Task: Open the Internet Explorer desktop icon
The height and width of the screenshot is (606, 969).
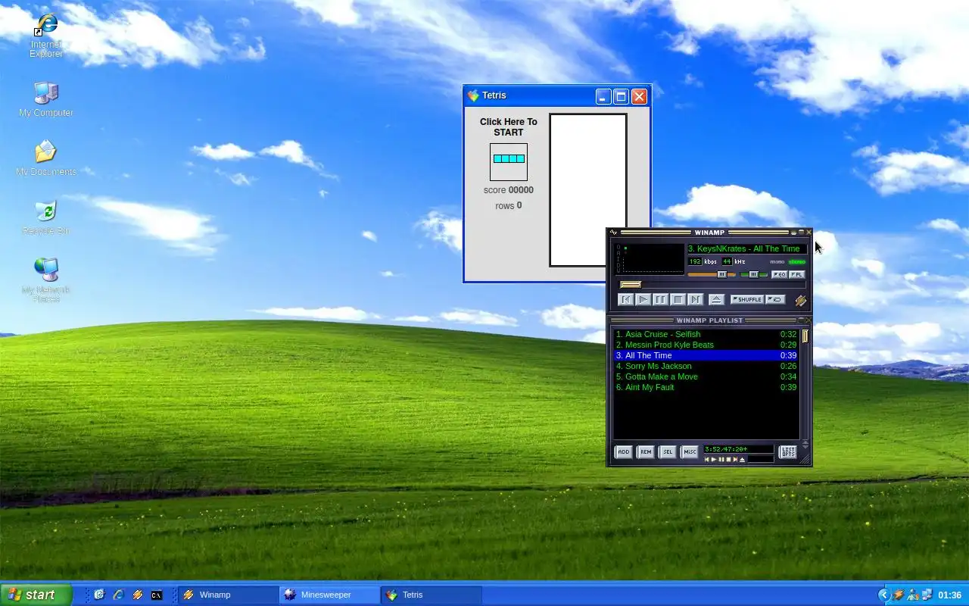Action: pos(46,34)
